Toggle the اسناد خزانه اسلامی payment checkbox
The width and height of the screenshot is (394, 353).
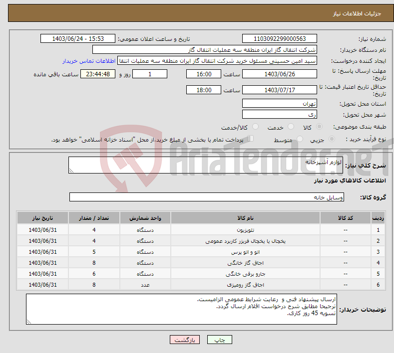pyautogui.click(x=251, y=139)
